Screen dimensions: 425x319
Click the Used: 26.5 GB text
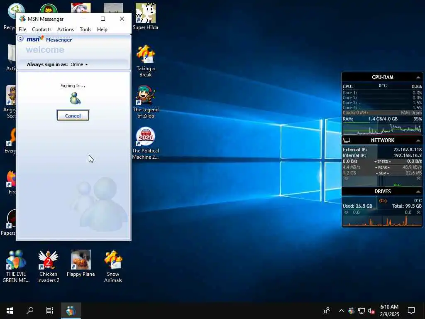pos(357,206)
